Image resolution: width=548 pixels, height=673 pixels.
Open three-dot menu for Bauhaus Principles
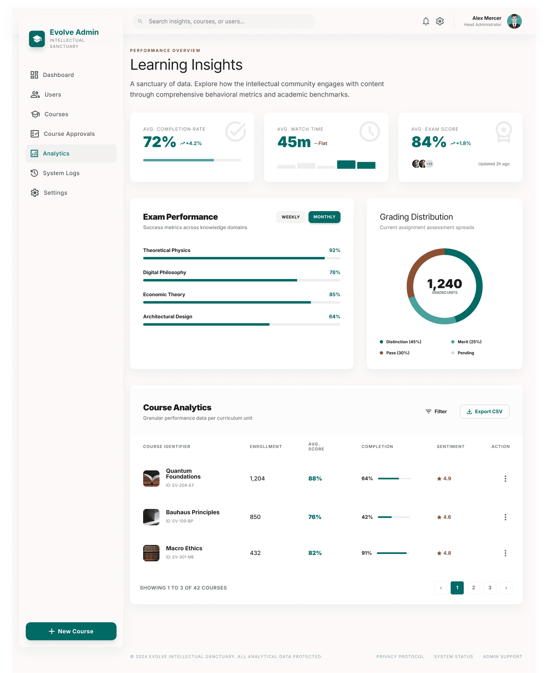[x=505, y=517]
